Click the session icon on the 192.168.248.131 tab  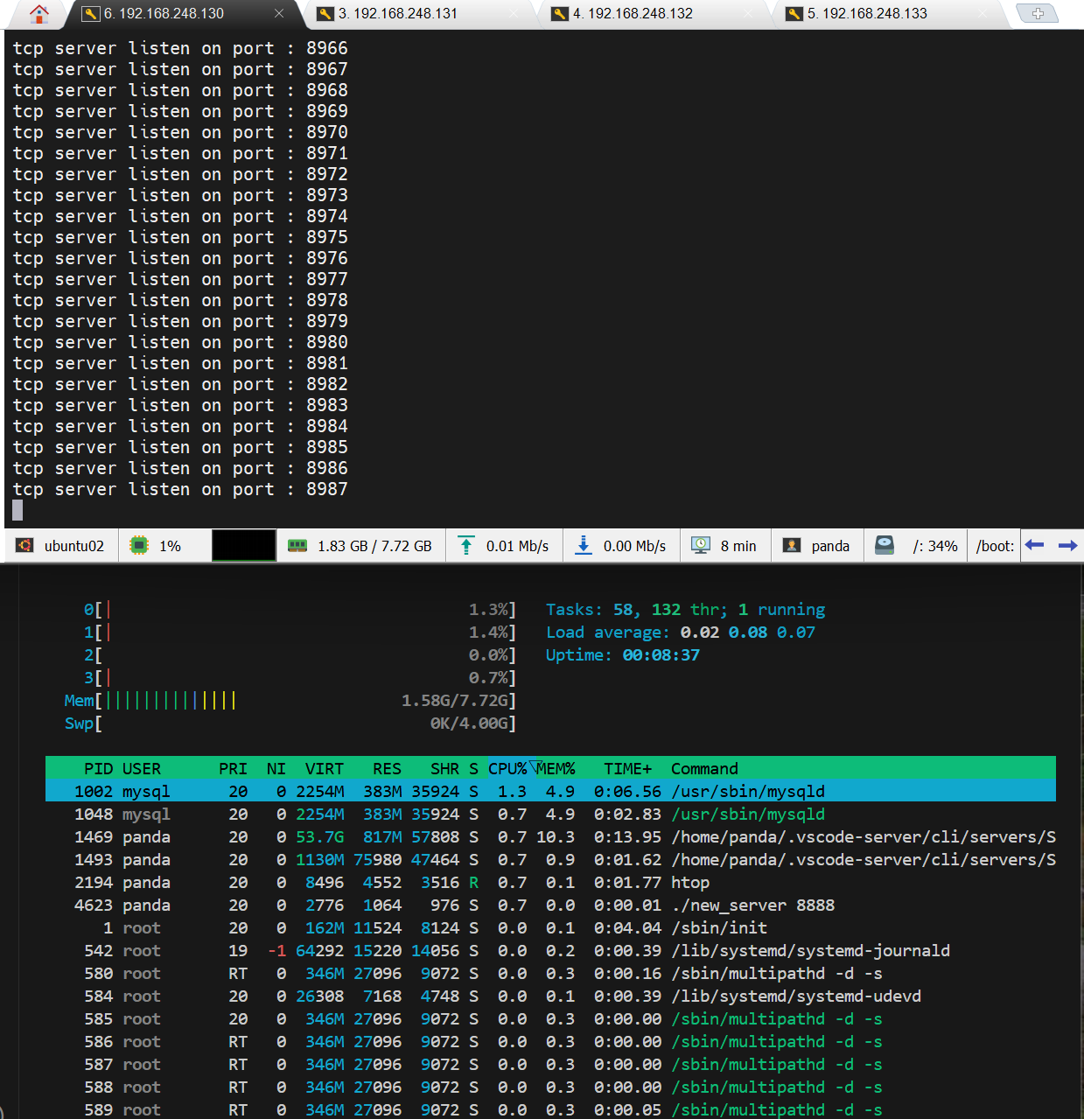[x=325, y=14]
